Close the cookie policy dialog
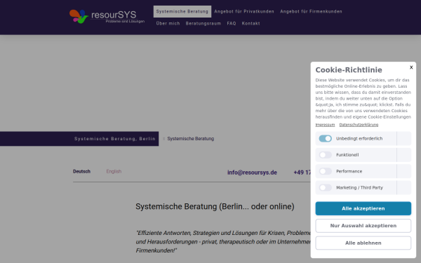 pyautogui.click(x=411, y=67)
